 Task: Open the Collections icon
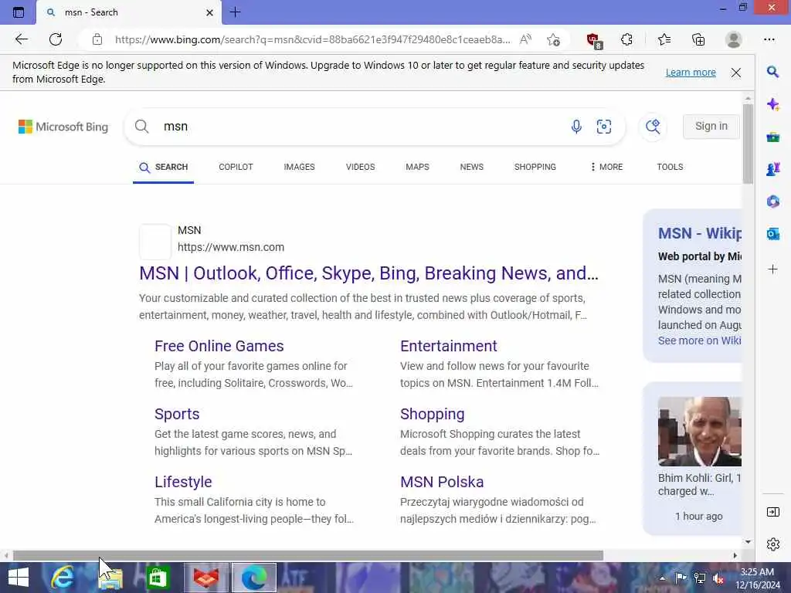pos(698,39)
